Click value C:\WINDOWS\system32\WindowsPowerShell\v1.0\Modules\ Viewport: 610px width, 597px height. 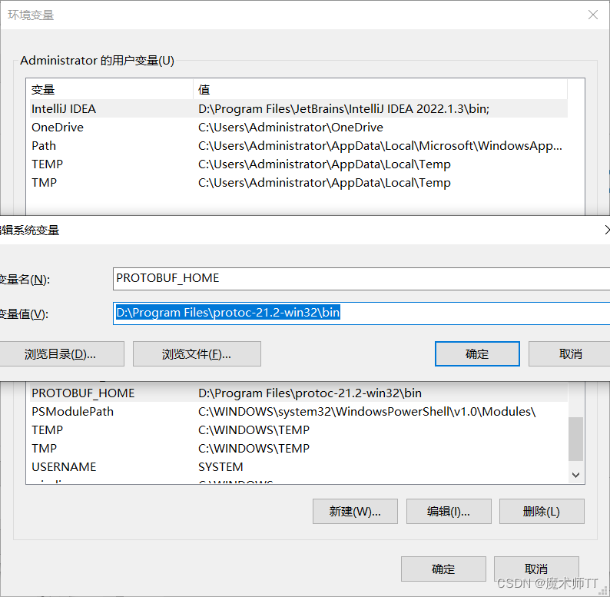367,411
